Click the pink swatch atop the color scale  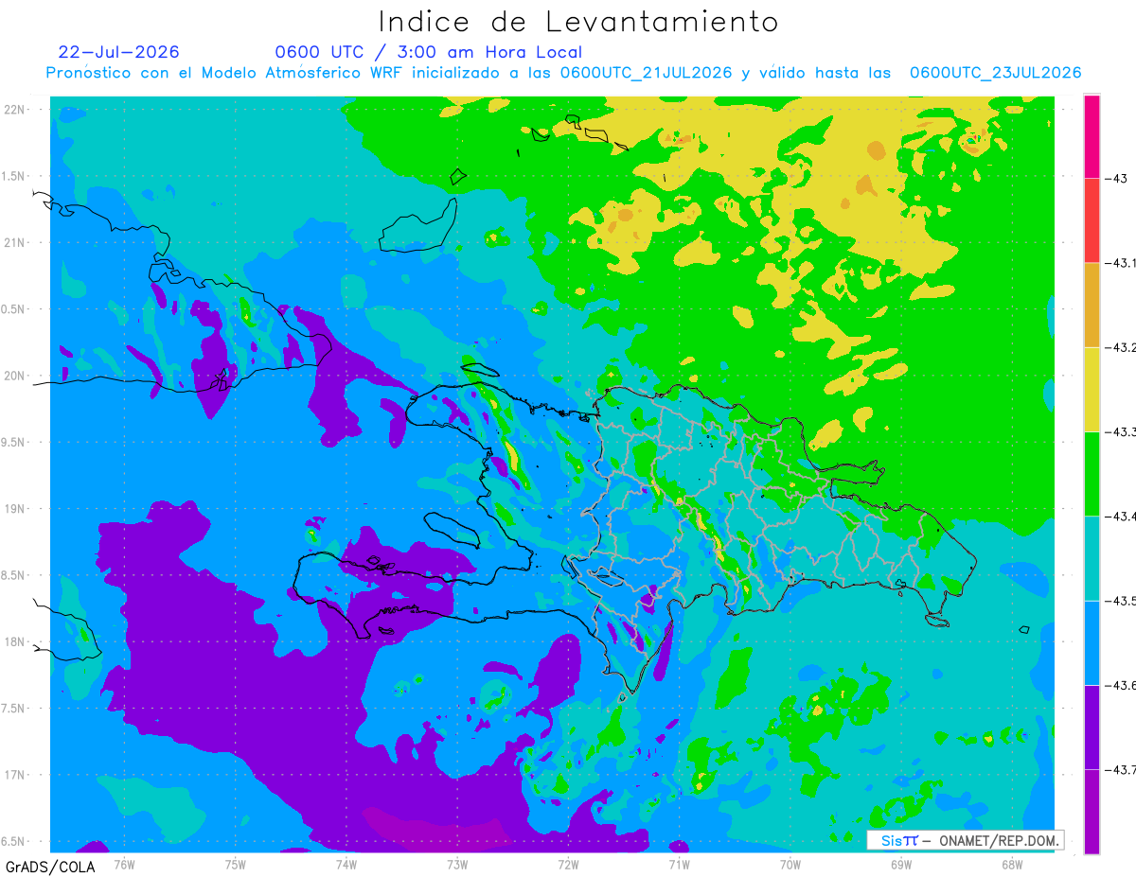(x=1092, y=136)
